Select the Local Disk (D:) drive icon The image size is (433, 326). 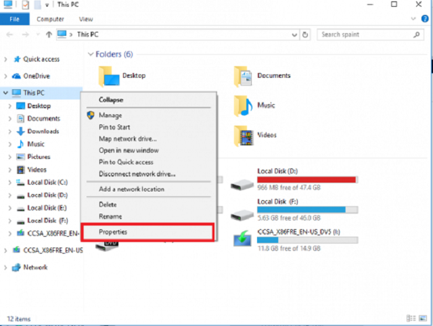(x=242, y=185)
